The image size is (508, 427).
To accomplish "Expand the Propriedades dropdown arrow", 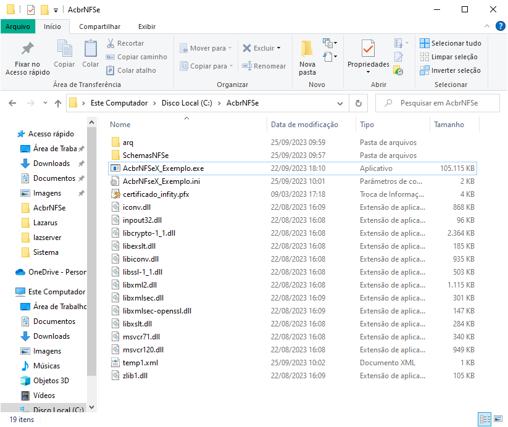I will (369, 72).
